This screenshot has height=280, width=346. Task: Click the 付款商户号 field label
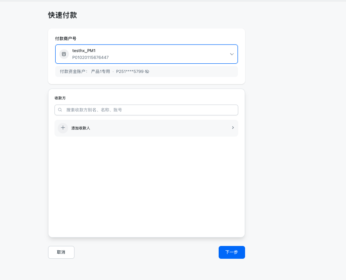pyautogui.click(x=65, y=38)
